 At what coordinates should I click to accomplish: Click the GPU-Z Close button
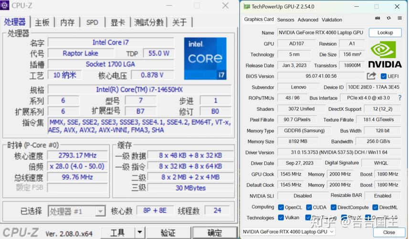coord(389,232)
